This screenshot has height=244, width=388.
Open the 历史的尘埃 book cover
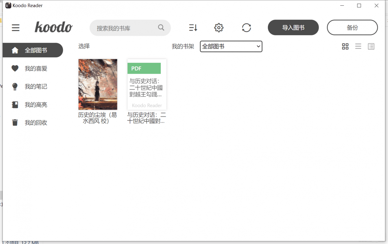(98, 84)
